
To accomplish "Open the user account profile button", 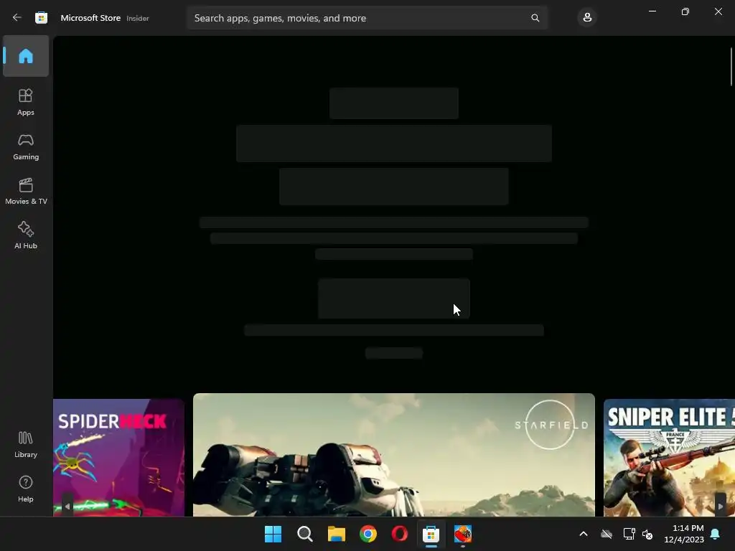I will click(587, 18).
